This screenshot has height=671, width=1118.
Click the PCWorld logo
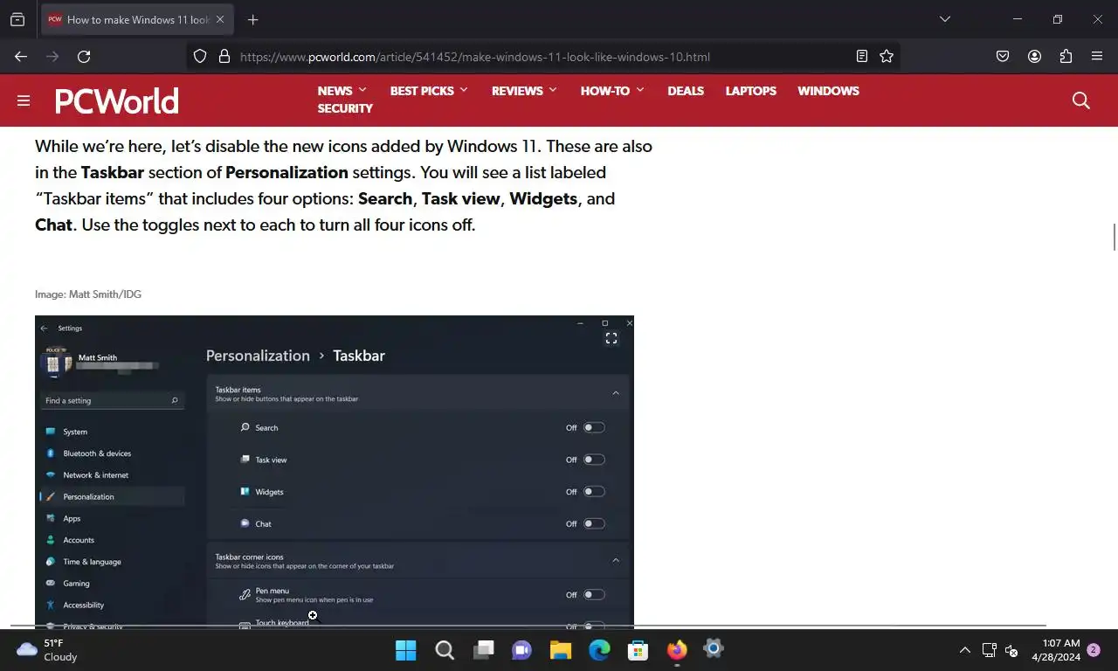(117, 100)
